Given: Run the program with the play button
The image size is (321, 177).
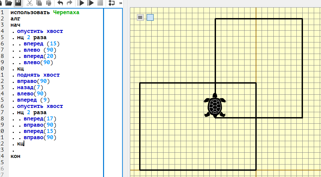Looking at the screenshot, I should (x=81, y=3).
